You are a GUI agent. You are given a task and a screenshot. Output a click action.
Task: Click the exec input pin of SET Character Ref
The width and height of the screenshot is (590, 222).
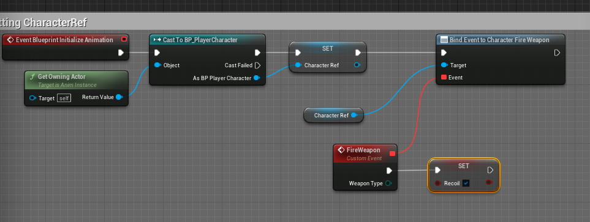(298, 53)
